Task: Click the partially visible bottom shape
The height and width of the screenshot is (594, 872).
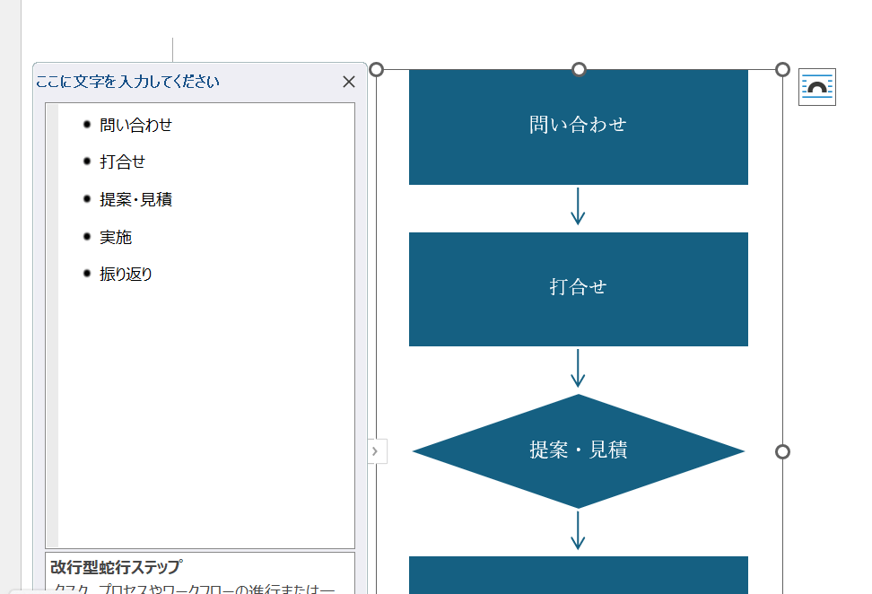Action: coord(579,579)
